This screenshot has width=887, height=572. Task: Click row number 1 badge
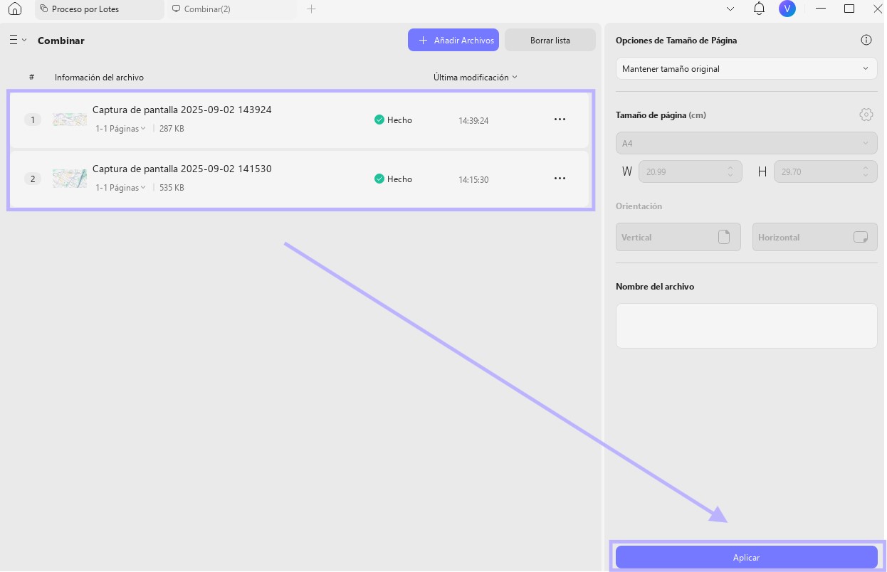pyautogui.click(x=33, y=120)
